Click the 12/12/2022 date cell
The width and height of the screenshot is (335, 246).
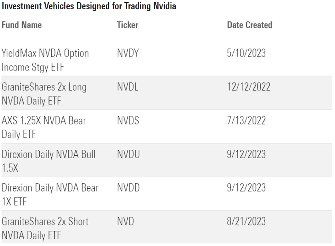point(248,87)
